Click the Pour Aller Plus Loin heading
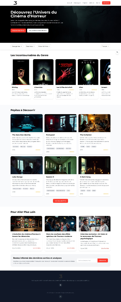 (23, 212)
